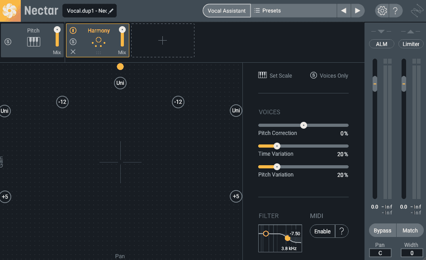Select the orange lead voice node
426x260 pixels.
tap(120, 67)
